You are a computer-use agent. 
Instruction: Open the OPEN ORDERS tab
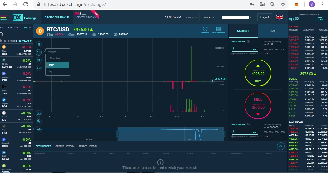pyautogui.click(x=43, y=146)
